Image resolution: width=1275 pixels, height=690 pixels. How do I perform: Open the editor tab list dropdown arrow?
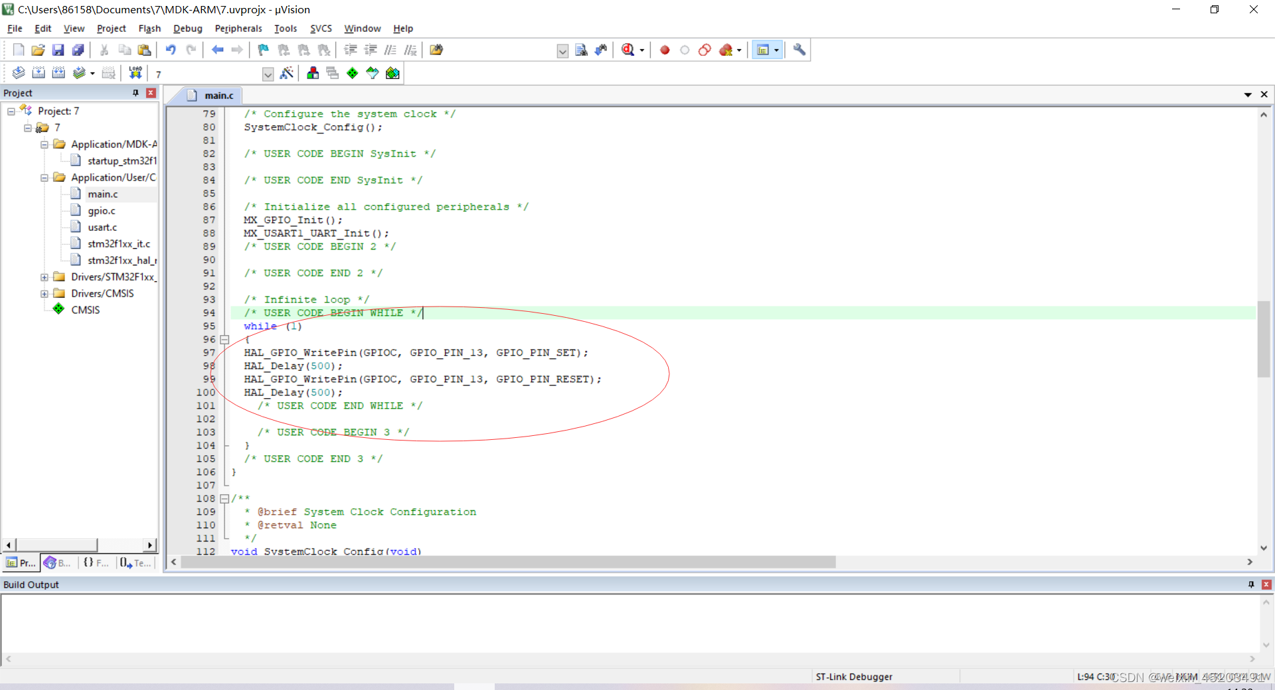pos(1248,95)
